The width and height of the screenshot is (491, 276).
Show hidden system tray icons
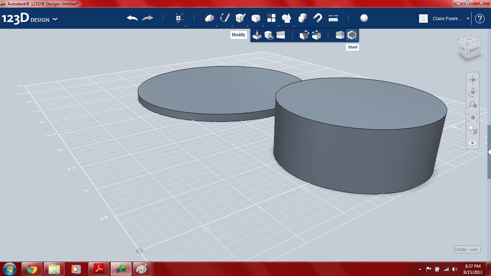tap(420, 269)
